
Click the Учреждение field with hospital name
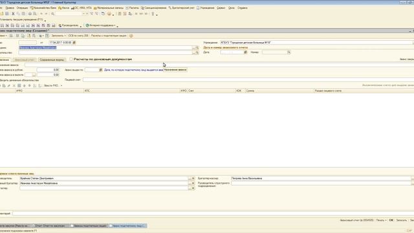(316, 43)
